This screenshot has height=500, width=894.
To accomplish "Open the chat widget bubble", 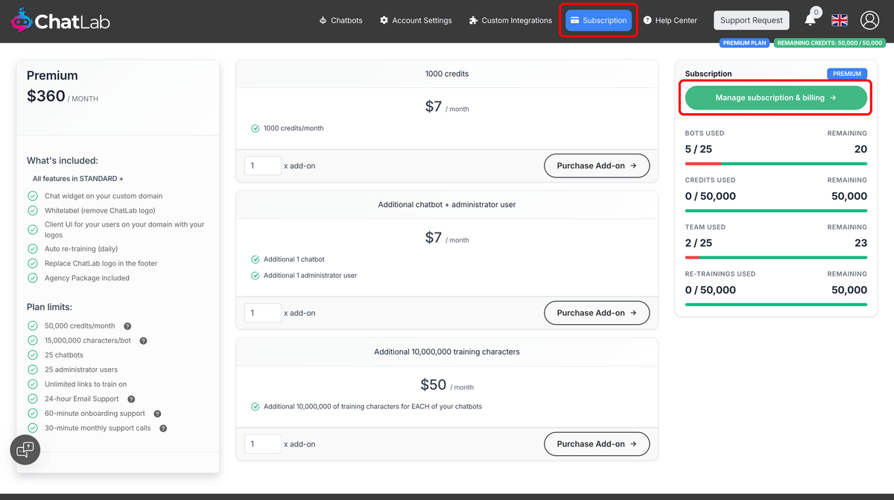I will (x=25, y=449).
